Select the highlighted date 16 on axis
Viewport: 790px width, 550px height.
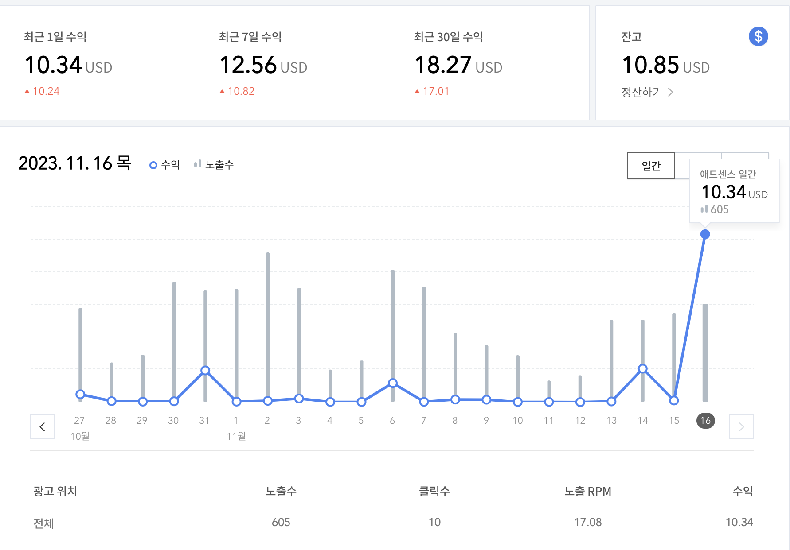click(705, 420)
